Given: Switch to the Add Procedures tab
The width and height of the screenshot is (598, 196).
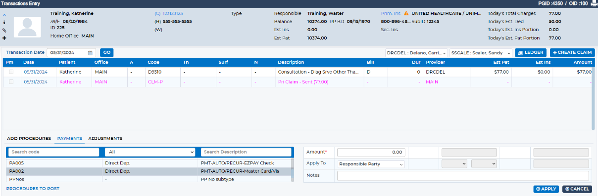Looking at the screenshot, I should [x=29, y=138].
